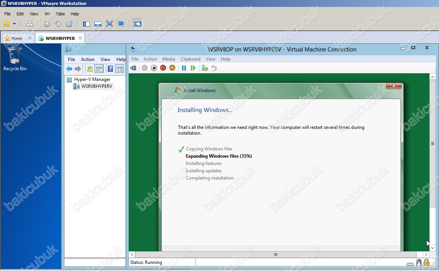
Task: Open Hyper-V Manager File menu
Action: pyautogui.click(x=71, y=59)
